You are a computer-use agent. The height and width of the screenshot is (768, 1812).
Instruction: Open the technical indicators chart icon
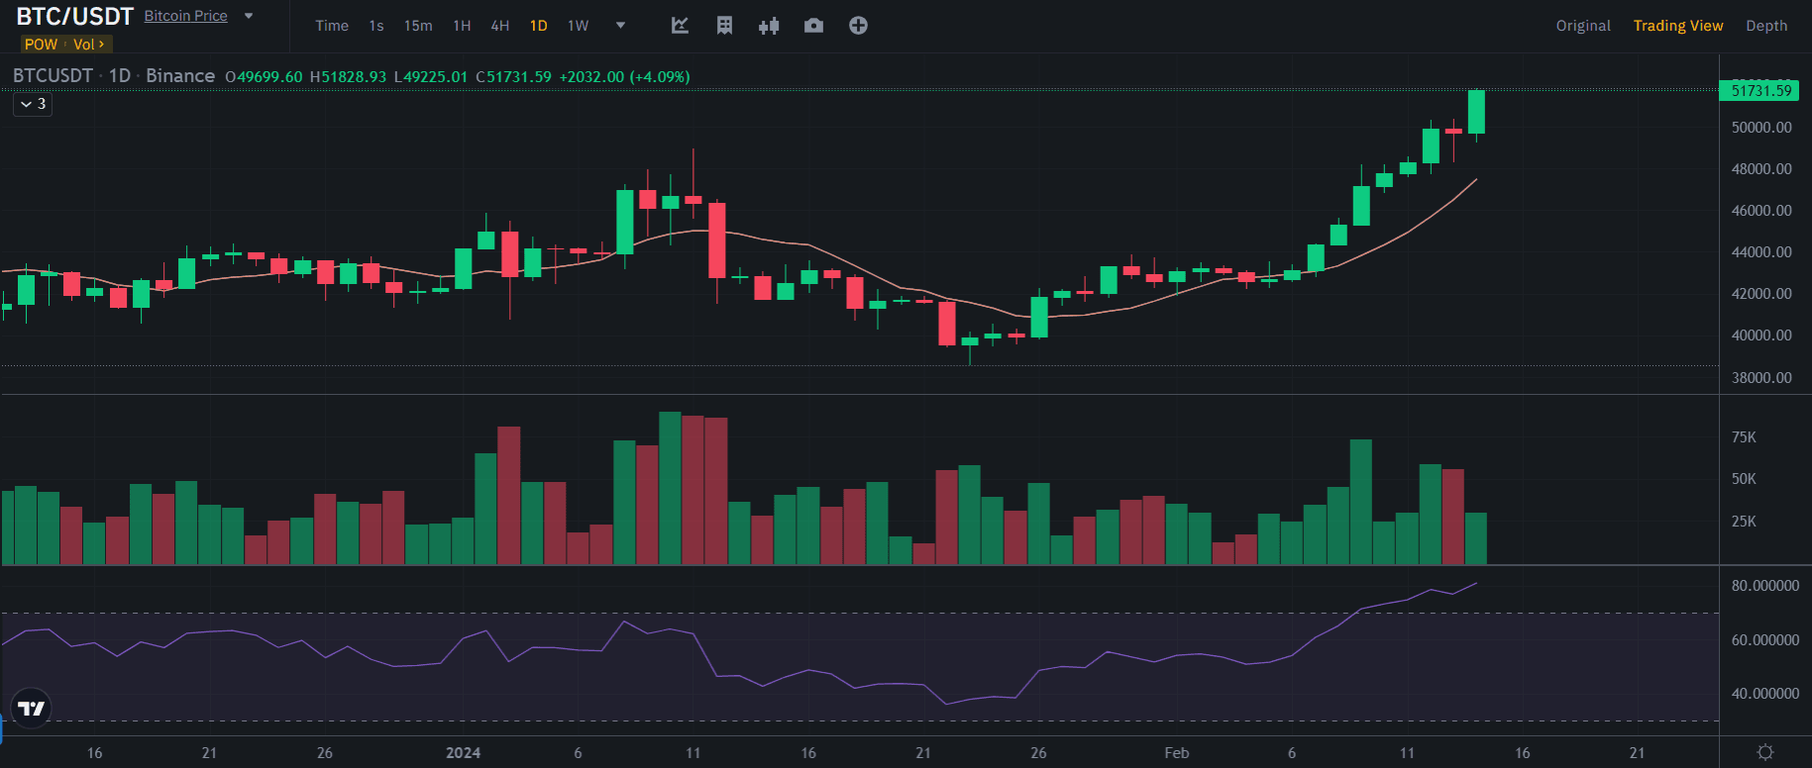click(680, 26)
